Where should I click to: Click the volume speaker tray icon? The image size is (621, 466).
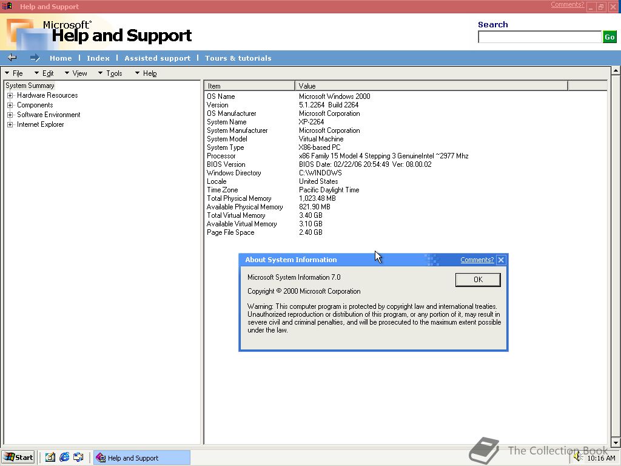point(578,458)
